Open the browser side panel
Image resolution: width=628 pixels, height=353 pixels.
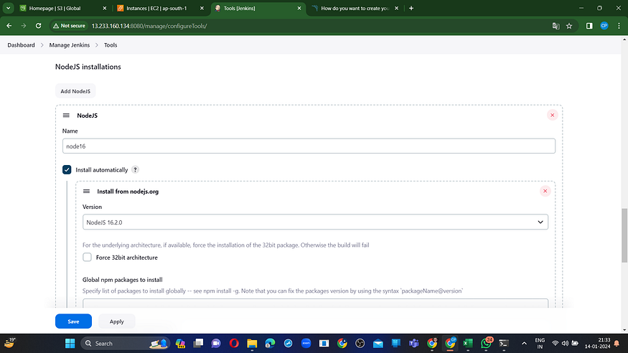pos(589,26)
